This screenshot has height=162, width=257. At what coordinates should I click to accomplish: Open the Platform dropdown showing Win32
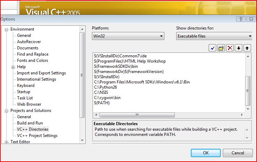click(128, 36)
